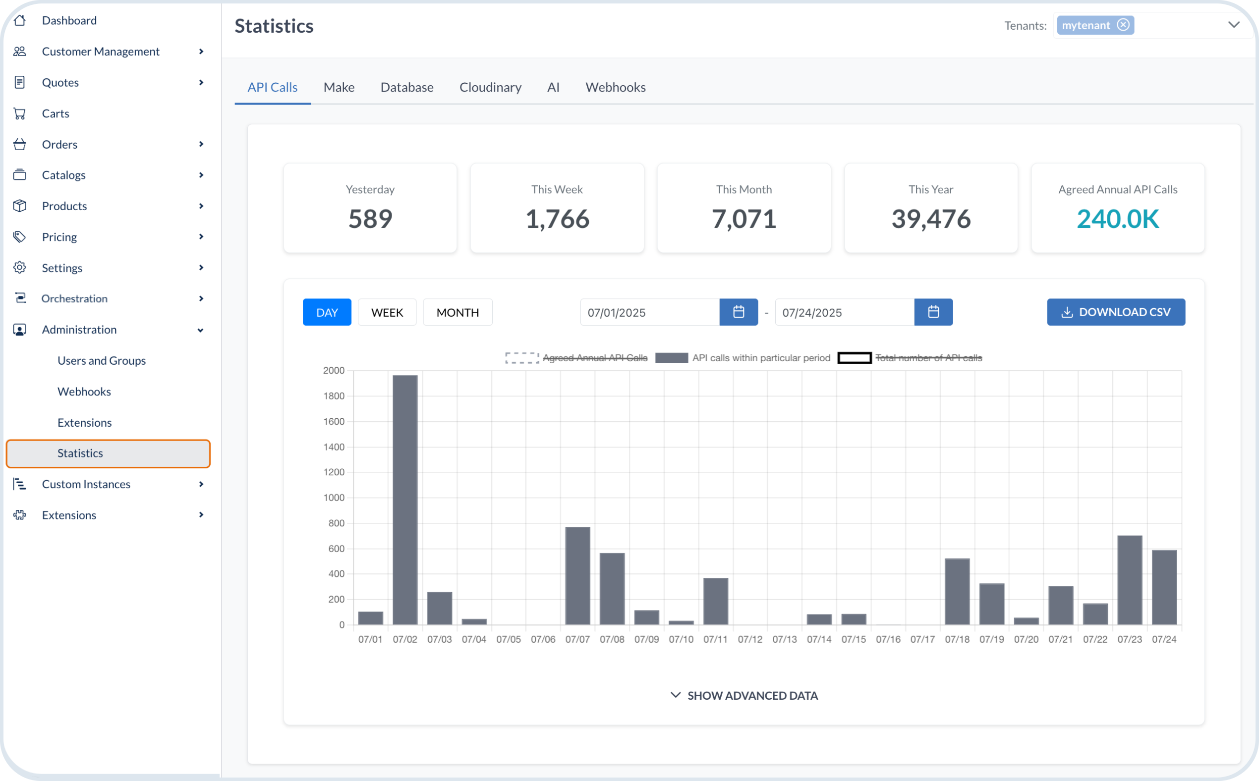Toggle API calls within particular period swatch
This screenshot has height=781, width=1259.
[672, 358]
